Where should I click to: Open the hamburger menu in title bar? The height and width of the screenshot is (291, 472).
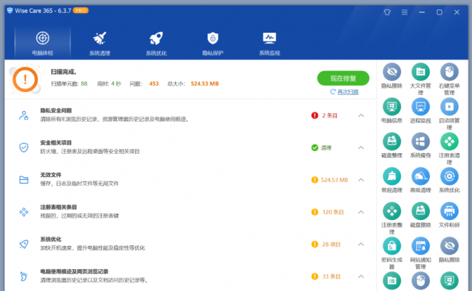(x=404, y=12)
